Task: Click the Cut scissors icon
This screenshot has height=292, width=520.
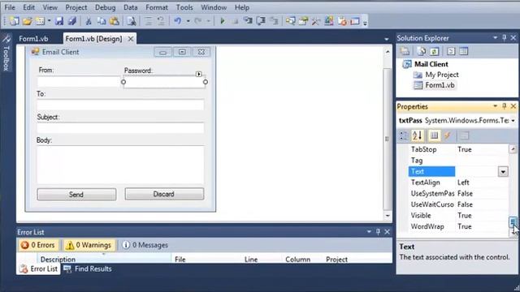Action: [89, 21]
